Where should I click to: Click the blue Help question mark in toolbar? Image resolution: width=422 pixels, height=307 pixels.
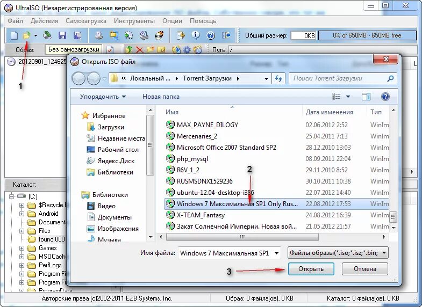coord(211,35)
